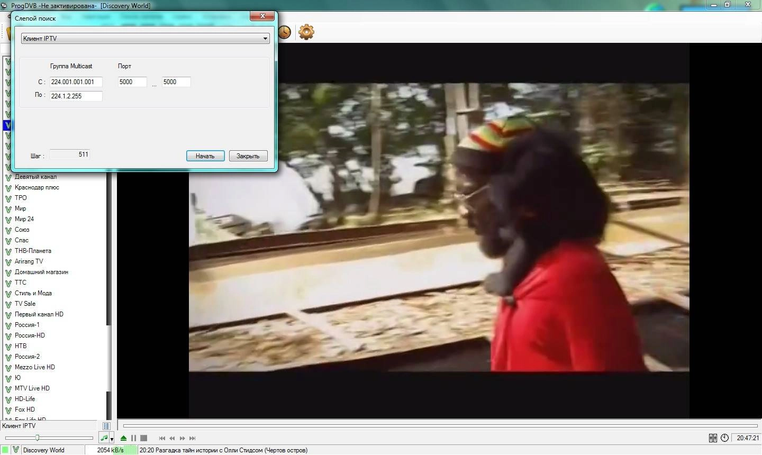
Task: Select channel Россия-1
Action: coord(27,325)
